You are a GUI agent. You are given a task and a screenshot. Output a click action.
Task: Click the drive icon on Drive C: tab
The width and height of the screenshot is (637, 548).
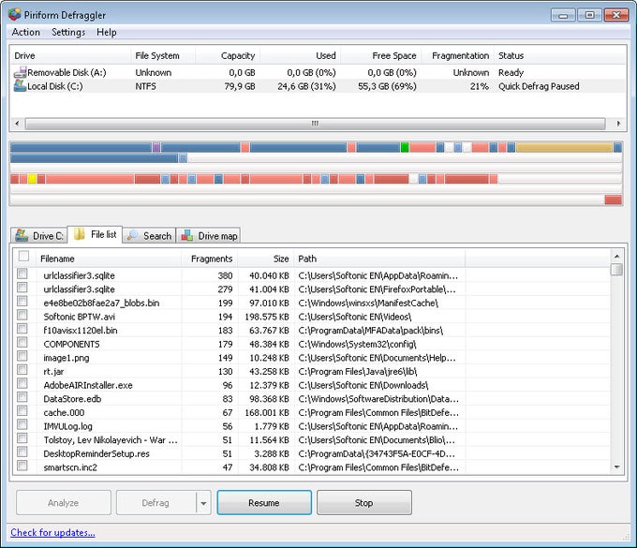[22, 235]
